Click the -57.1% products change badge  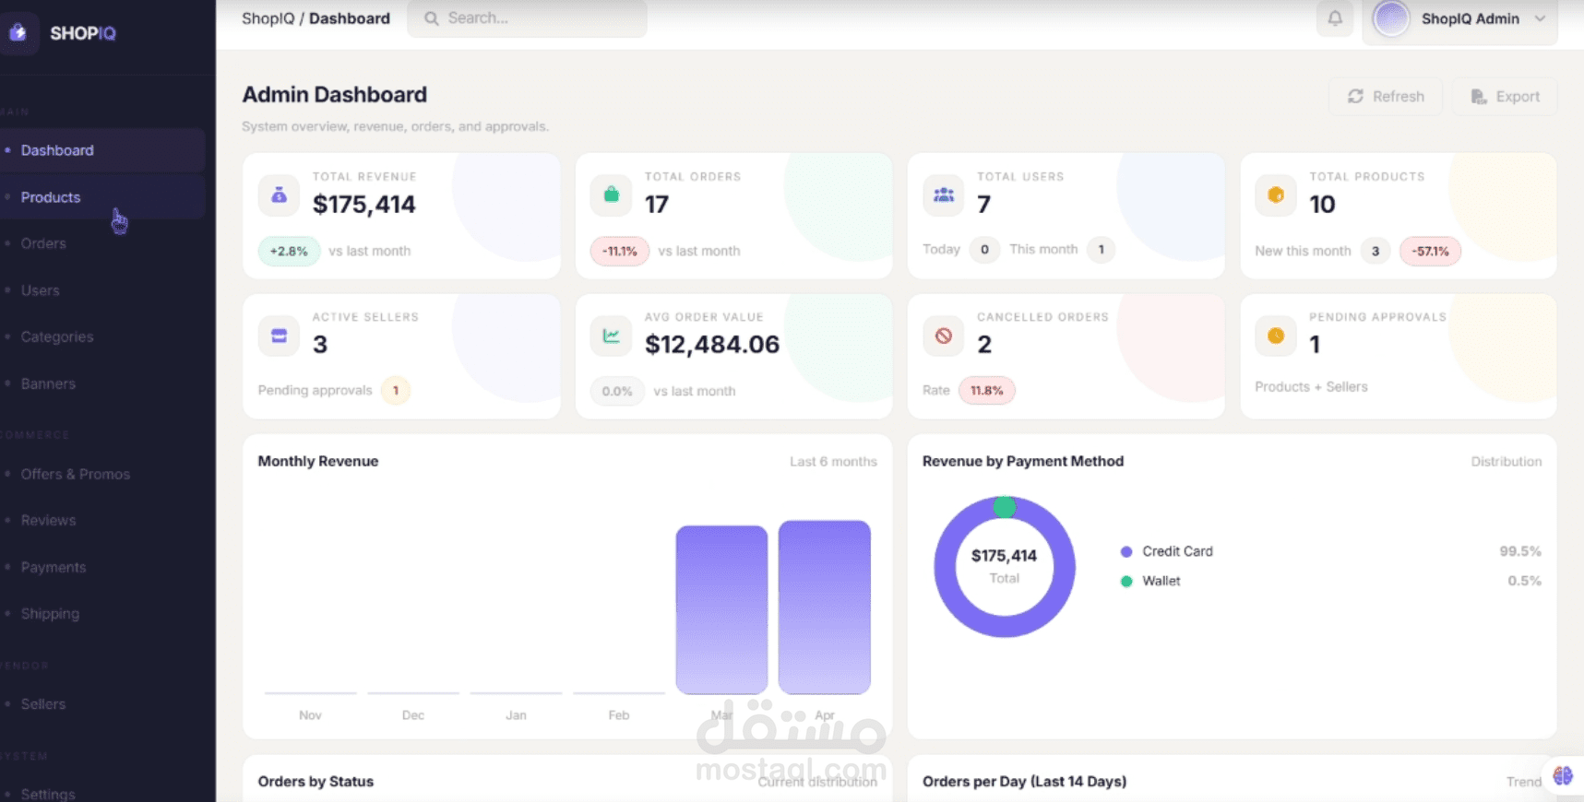pos(1430,251)
